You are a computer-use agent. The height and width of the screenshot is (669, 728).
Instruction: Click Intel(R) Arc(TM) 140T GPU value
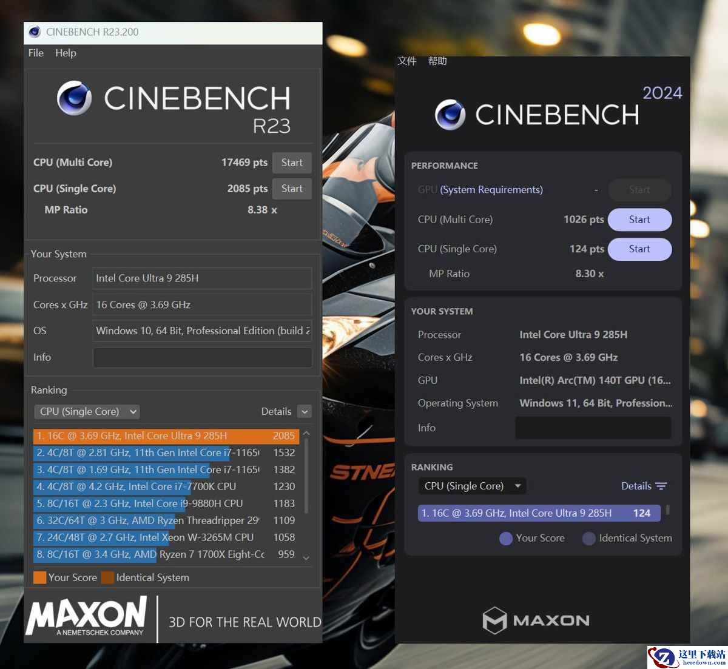(x=595, y=380)
